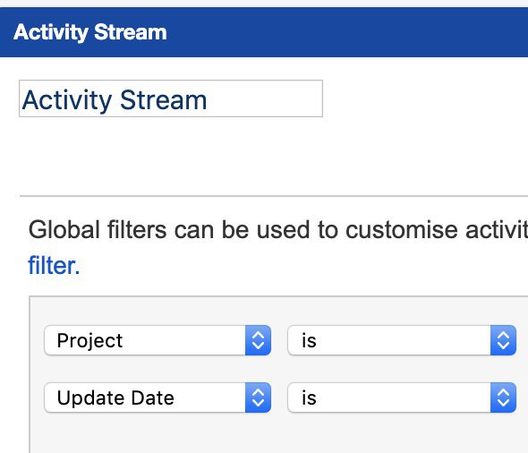
Task: Click the horizontal divider above the Global filters text
Action: [x=274, y=196]
